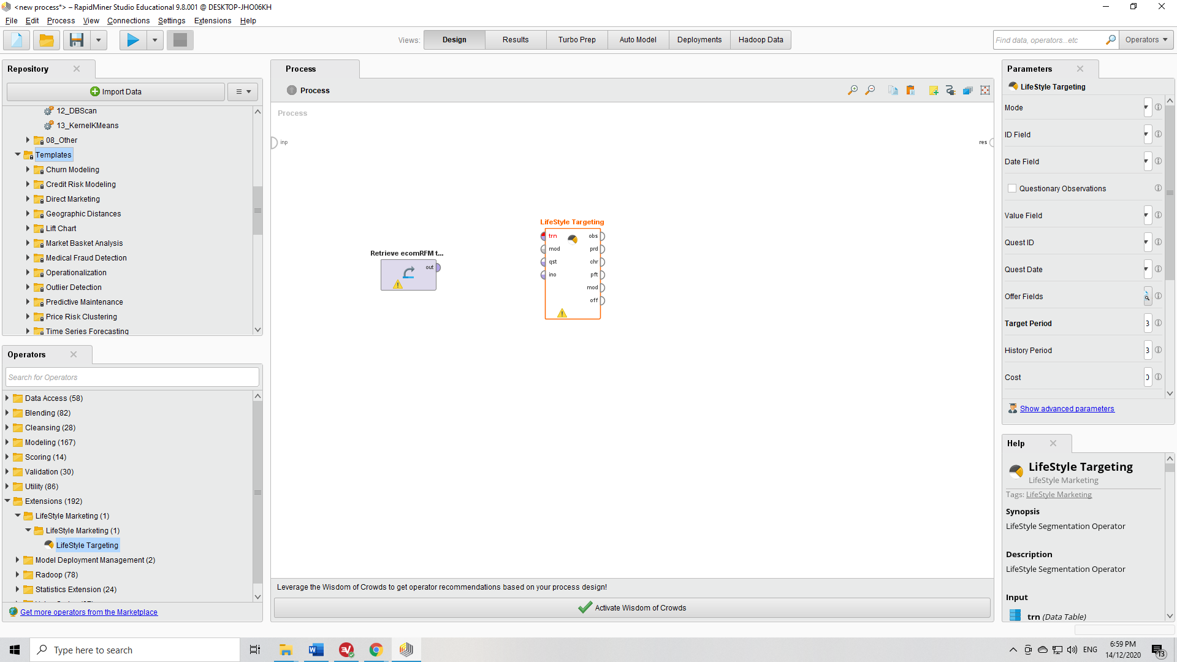Create a new process with the blank page icon

[17, 40]
